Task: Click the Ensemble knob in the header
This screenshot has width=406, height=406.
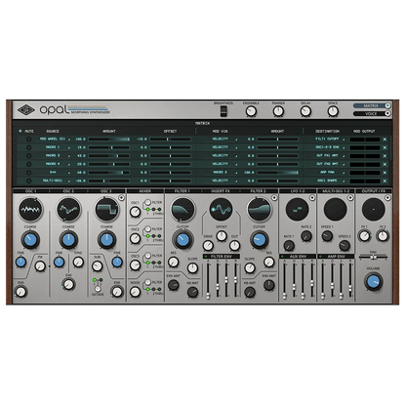Action: click(x=251, y=111)
